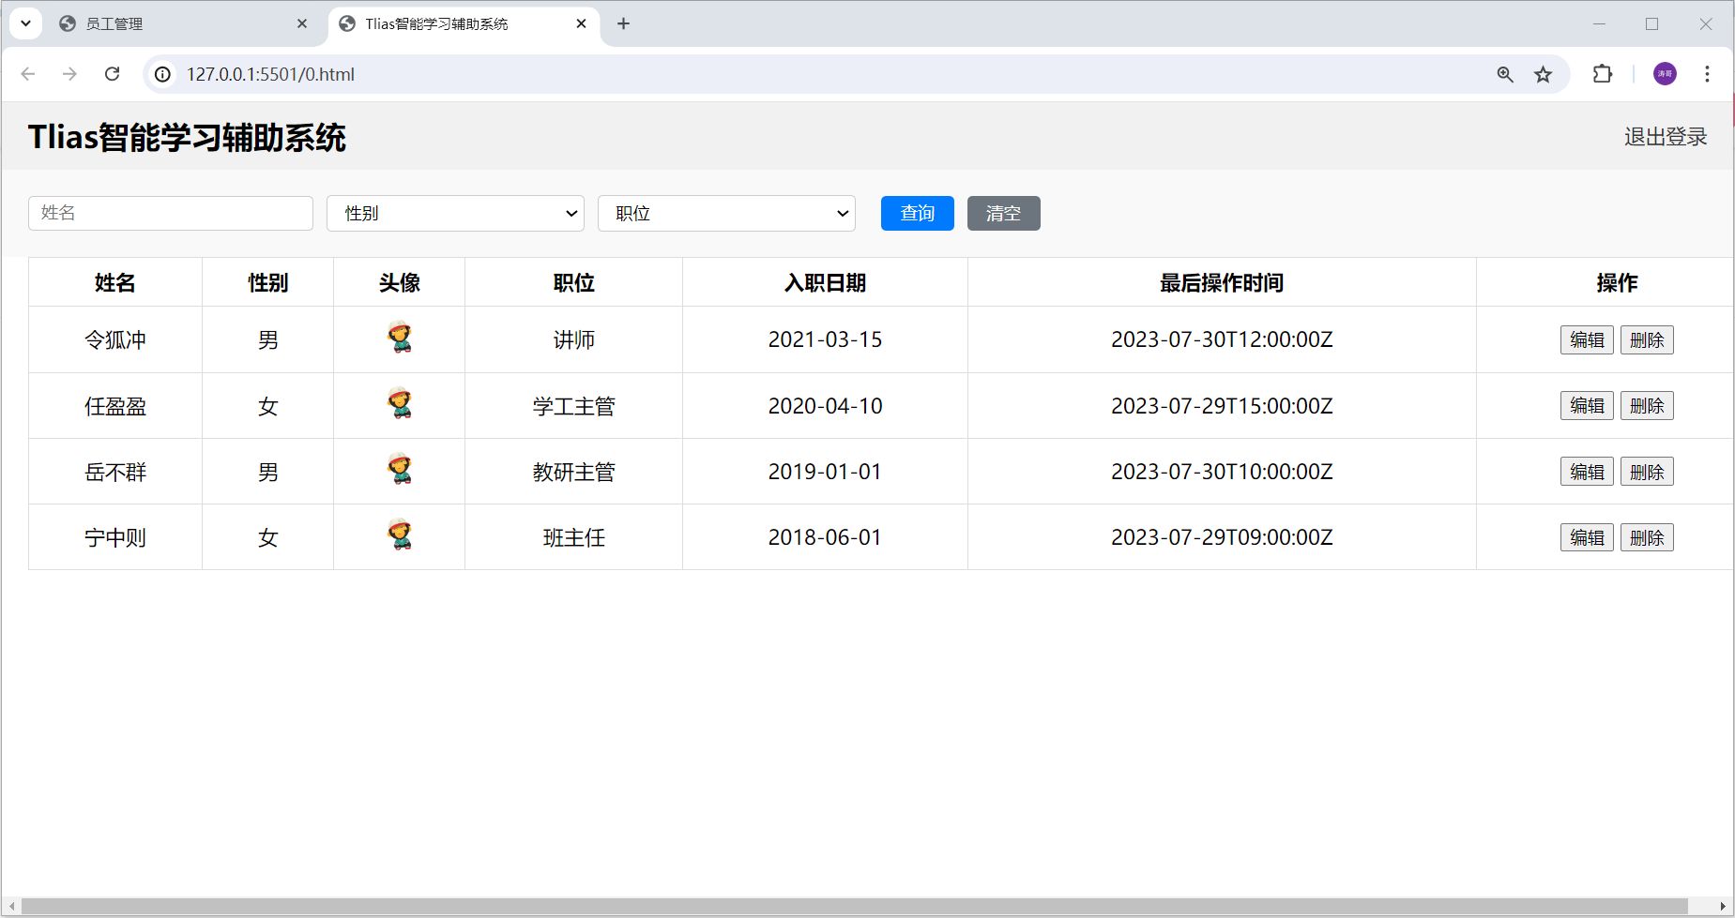Click 令狐冲's avatar image
The image size is (1735, 918).
(x=400, y=339)
